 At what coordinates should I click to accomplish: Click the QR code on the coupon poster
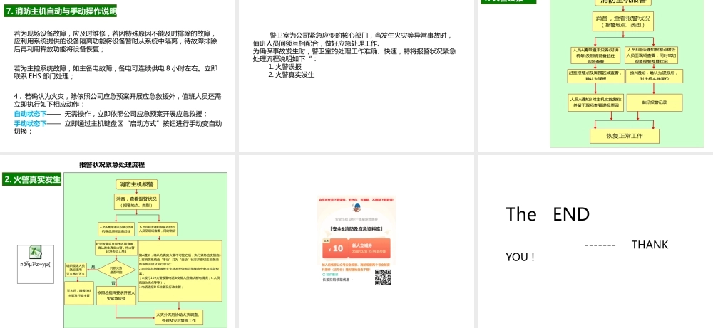pyautogui.click(x=383, y=277)
